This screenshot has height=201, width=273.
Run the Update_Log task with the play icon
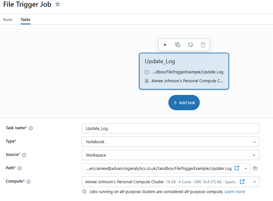pyautogui.click(x=165, y=45)
